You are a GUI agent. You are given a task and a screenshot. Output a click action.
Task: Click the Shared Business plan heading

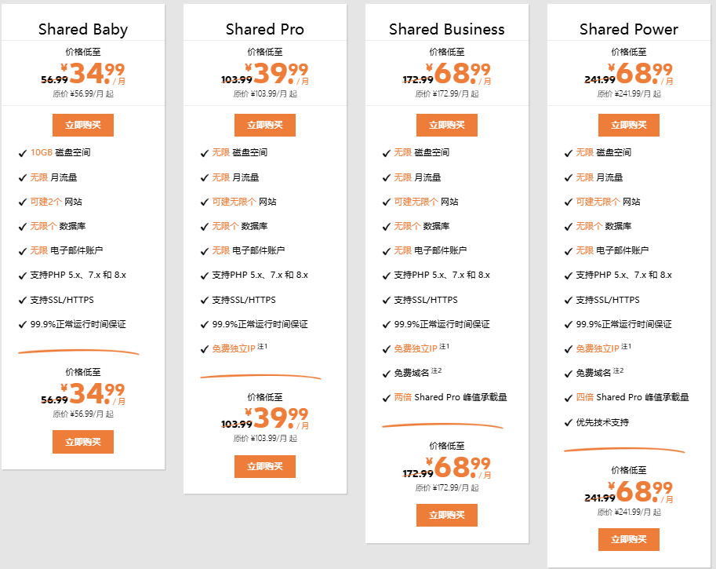coord(447,30)
